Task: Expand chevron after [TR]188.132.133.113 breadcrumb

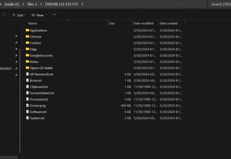Action: pos(82,4)
